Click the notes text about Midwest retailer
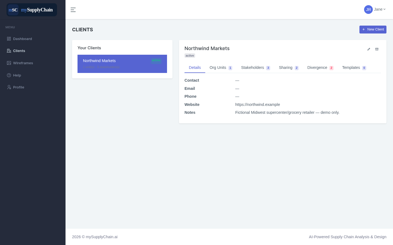Viewport: 393px width, 245px height. tap(287, 112)
